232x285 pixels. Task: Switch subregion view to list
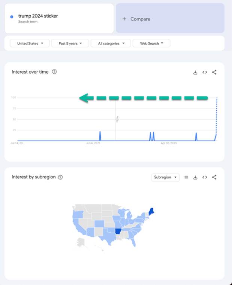tap(186, 177)
